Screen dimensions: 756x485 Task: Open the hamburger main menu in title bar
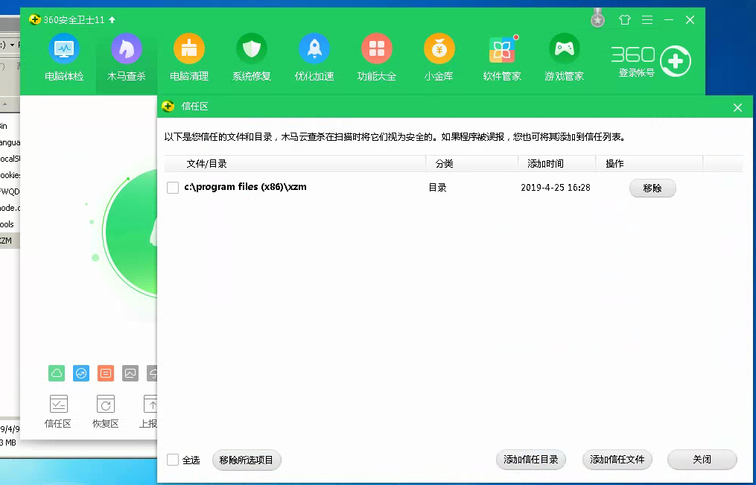click(x=647, y=20)
